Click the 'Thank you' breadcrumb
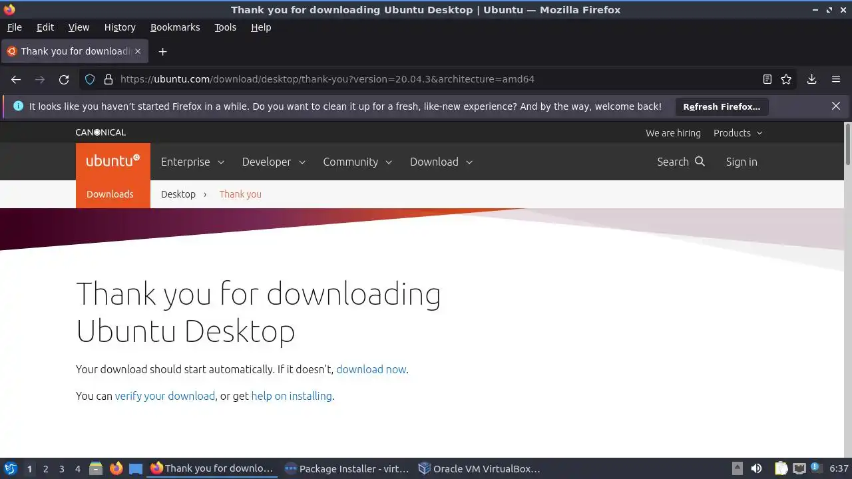 240,194
